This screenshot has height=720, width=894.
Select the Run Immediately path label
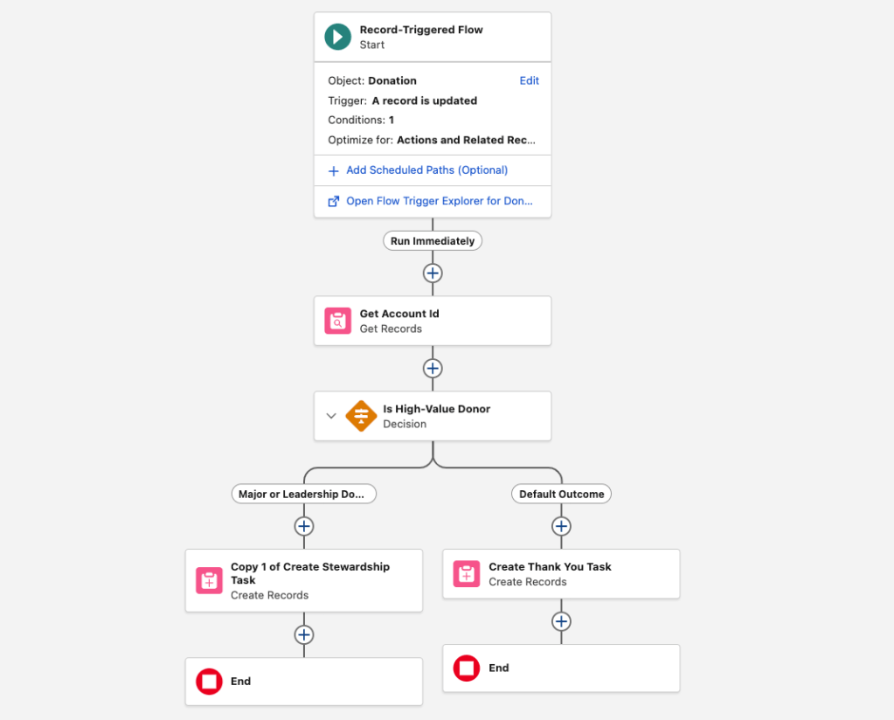[433, 241]
